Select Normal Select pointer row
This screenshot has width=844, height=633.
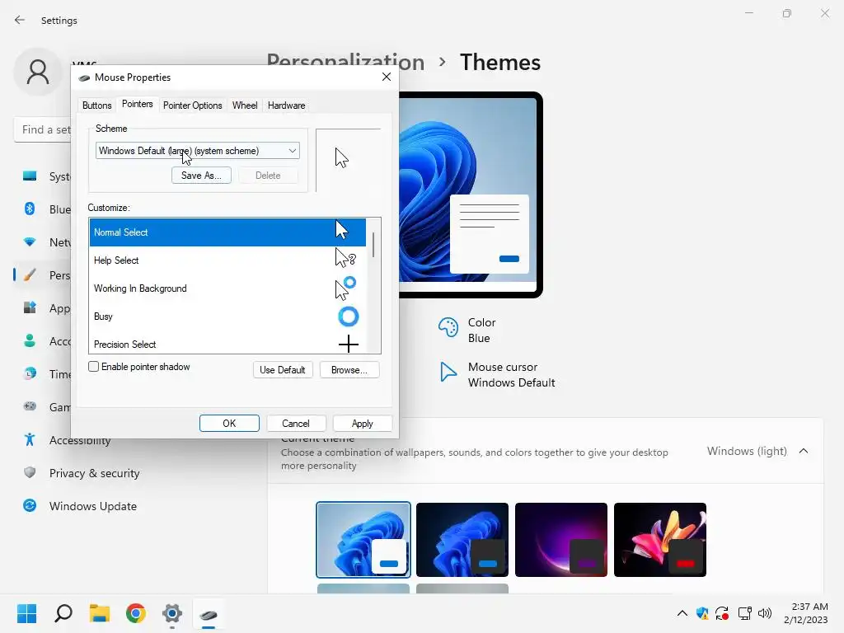click(227, 232)
